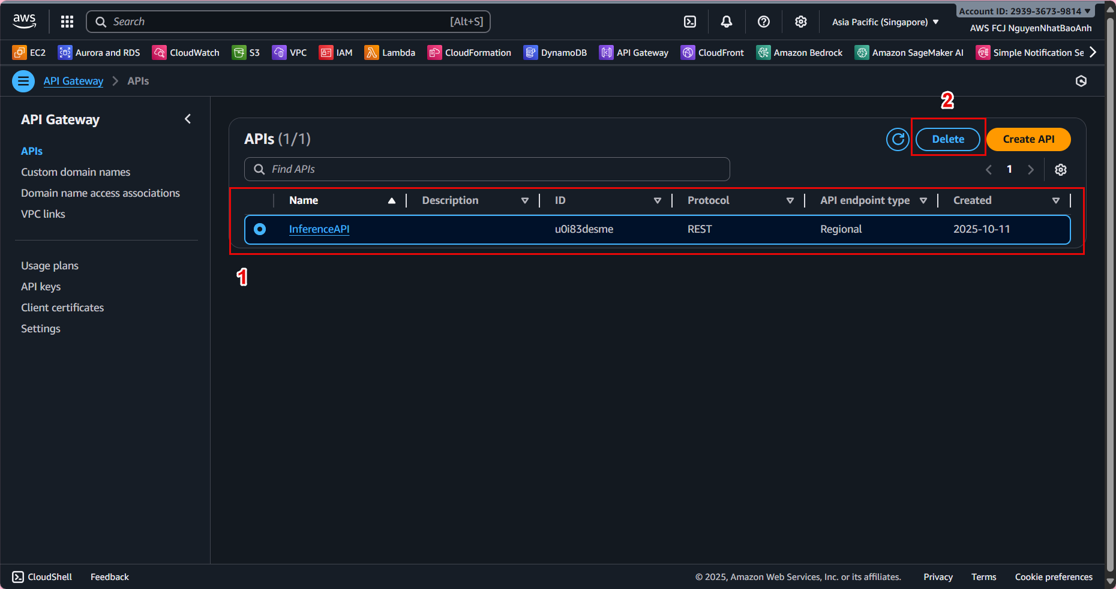Open Simple Notification Service shortcut
The width and height of the screenshot is (1116, 589).
coord(1030,53)
